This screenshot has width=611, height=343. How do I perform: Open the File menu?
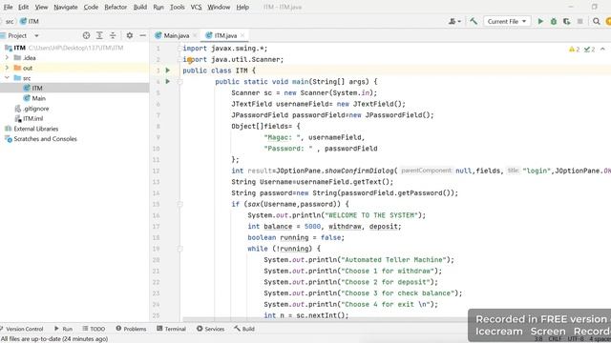tap(8, 7)
